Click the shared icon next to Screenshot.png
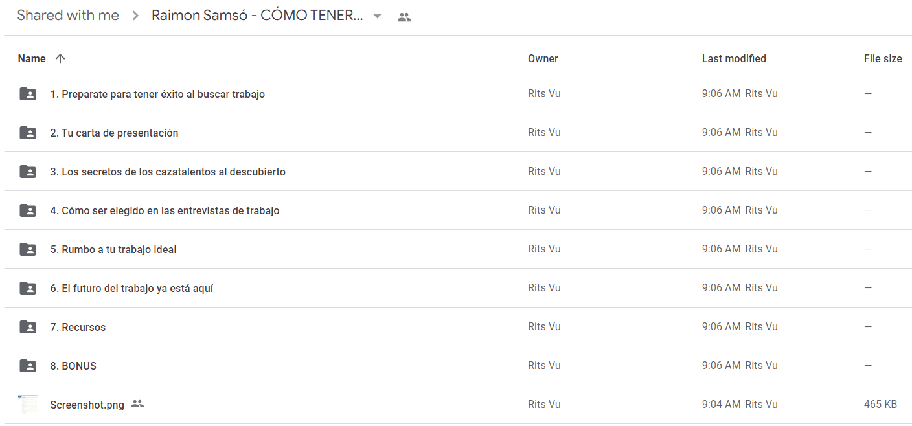This screenshot has height=426, width=912. (137, 404)
